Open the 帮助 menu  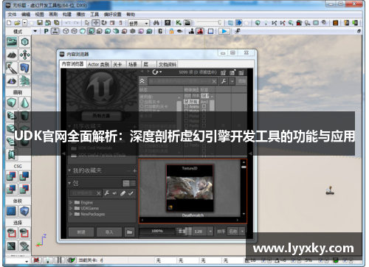point(131,15)
